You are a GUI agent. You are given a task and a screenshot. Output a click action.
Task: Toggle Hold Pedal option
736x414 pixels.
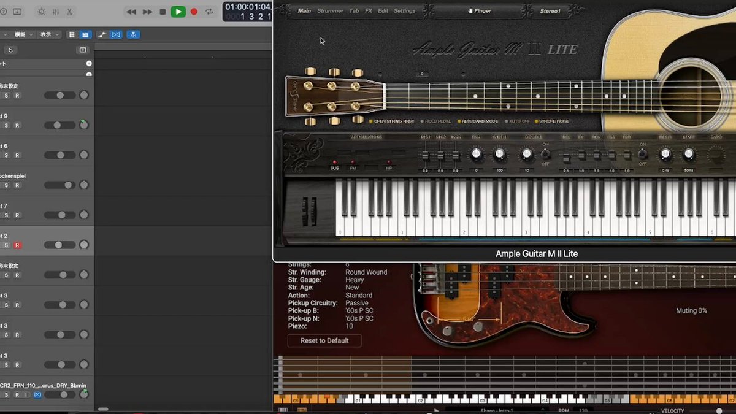[x=435, y=121]
